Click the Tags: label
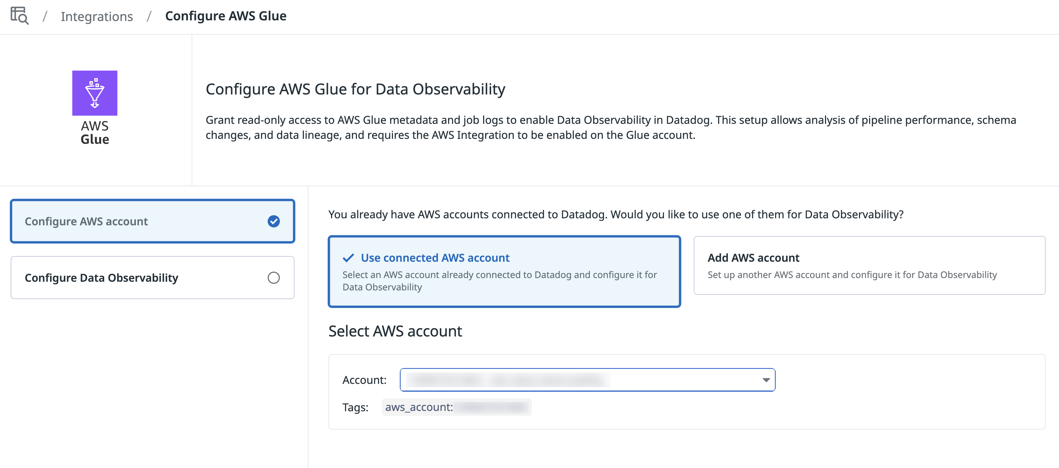Screen dimensions: 1059x468 click(x=355, y=407)
